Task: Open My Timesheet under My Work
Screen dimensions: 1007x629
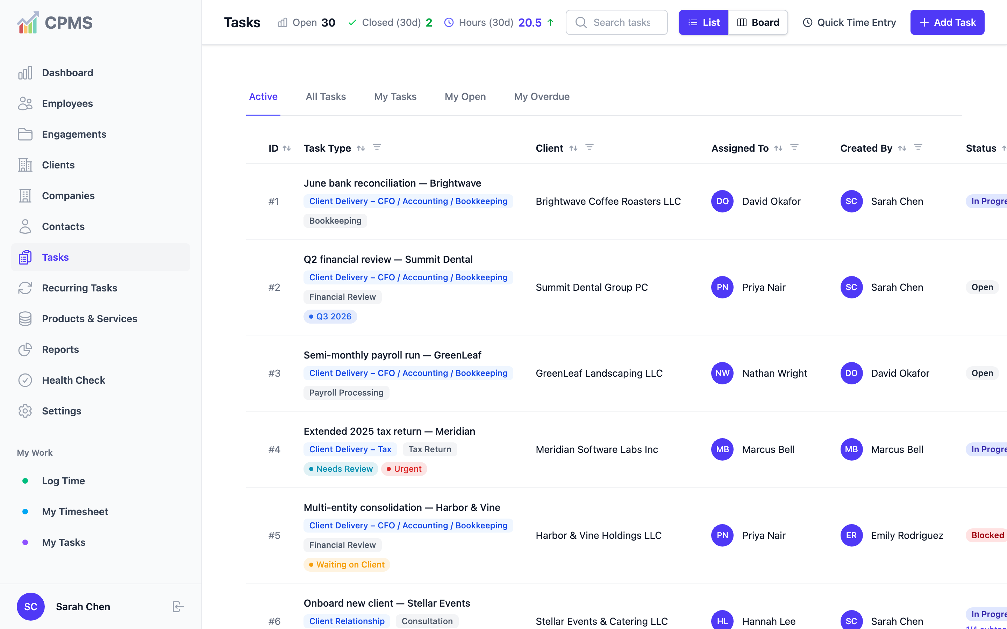Action: point(100,512)
